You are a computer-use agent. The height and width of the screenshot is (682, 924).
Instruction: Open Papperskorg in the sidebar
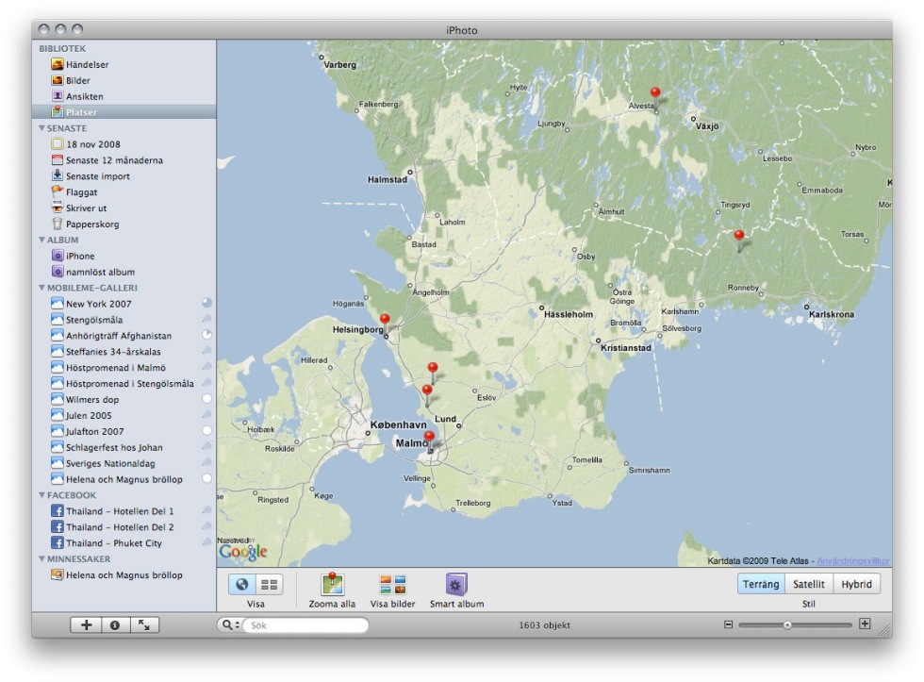[91, 225]
